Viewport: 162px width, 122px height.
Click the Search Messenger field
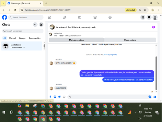click(23, 31)
